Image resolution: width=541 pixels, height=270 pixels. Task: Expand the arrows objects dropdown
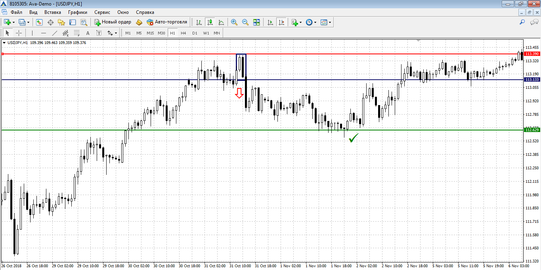pyautogui.click(x=116, y=33)
